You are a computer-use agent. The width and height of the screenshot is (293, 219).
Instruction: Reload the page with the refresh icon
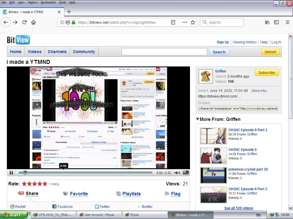(24, 22)
